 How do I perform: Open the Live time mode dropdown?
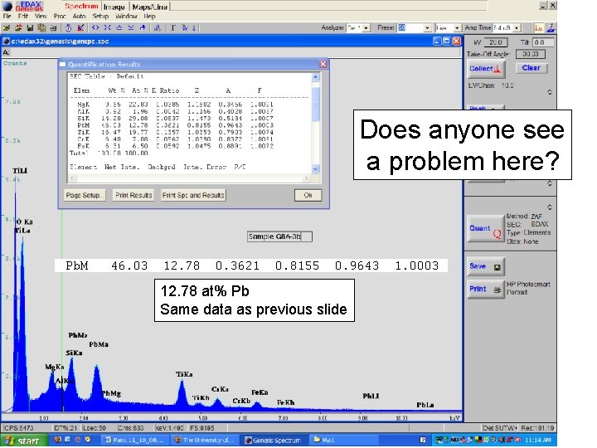coord(457,28)
